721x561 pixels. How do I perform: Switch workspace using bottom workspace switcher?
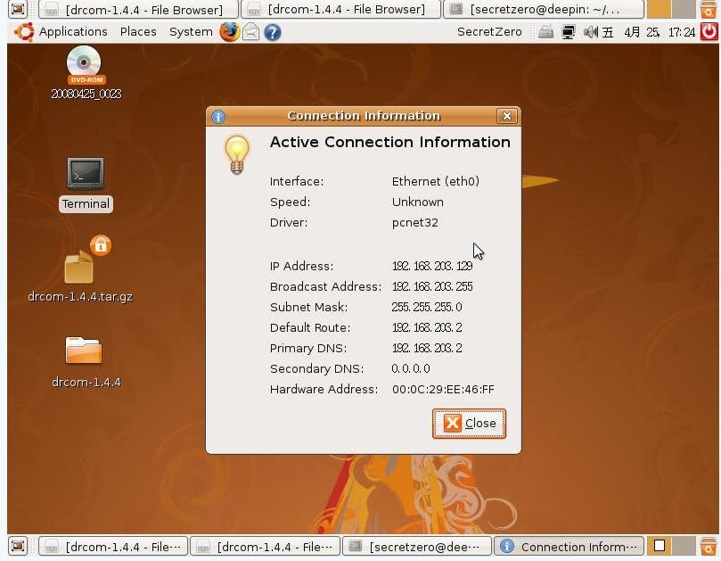point(671,546)
